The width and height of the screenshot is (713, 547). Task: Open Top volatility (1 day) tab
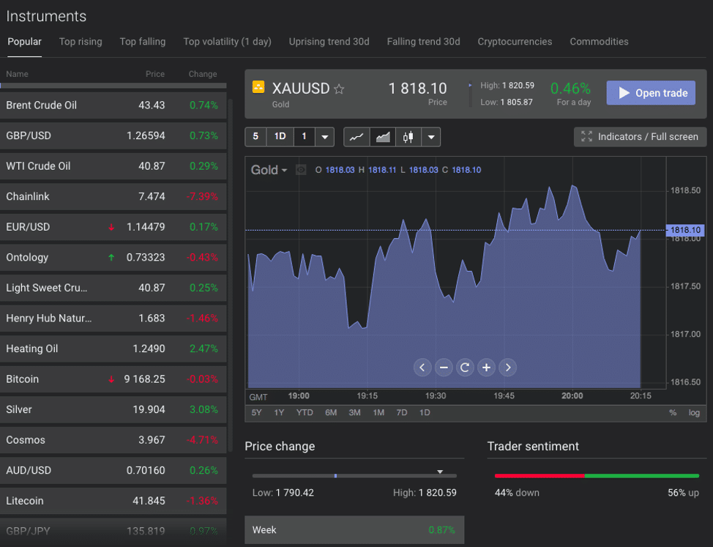pyautogui.click(x=228, y=42)
